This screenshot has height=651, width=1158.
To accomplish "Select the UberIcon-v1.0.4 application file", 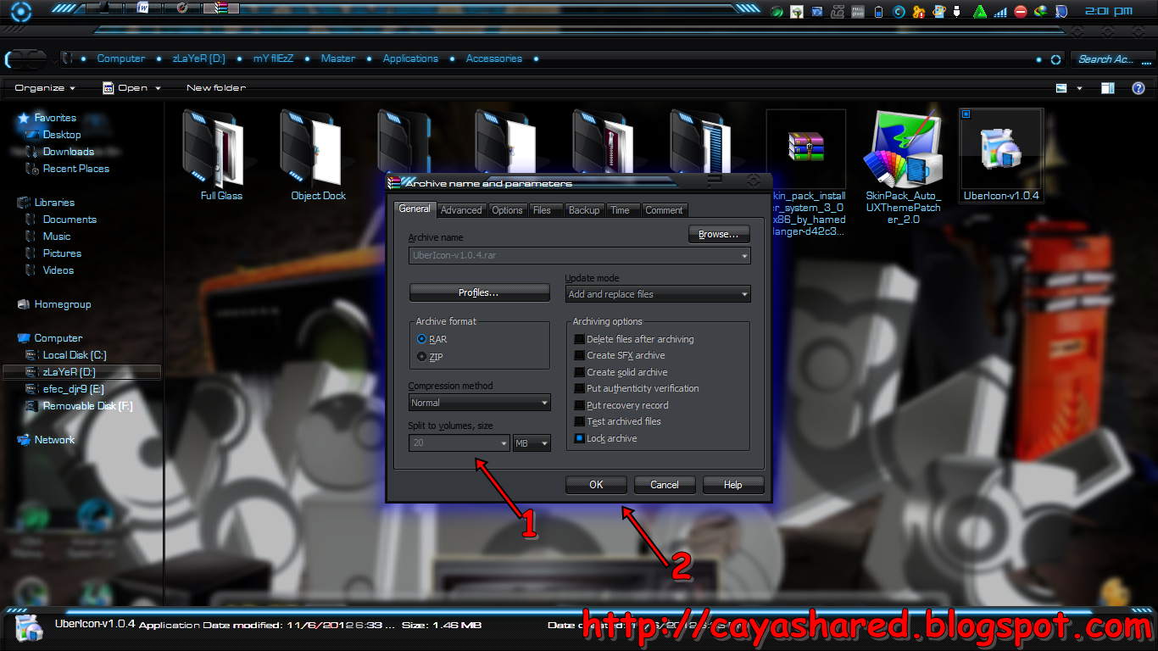I will [1001, 155].
